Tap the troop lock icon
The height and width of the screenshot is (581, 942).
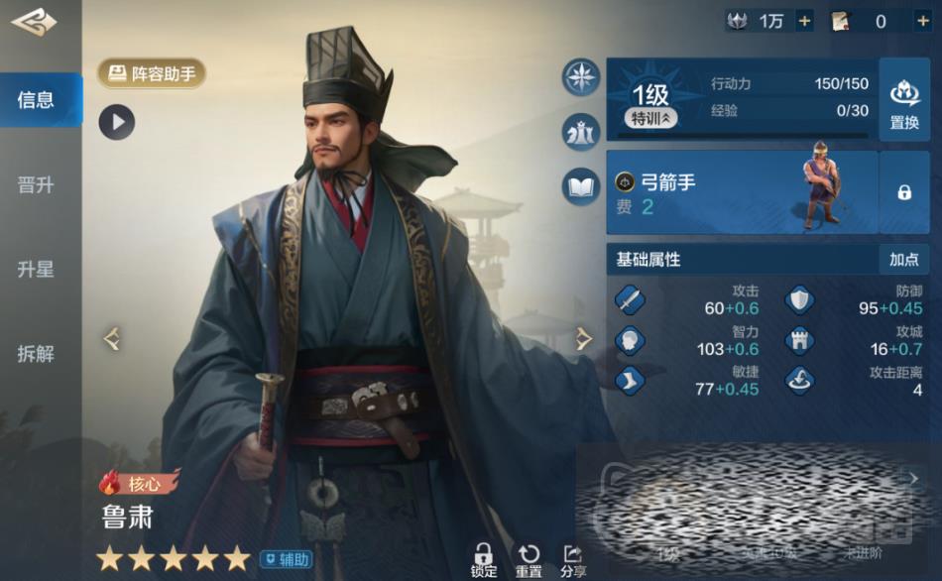[x=904, y=192]
